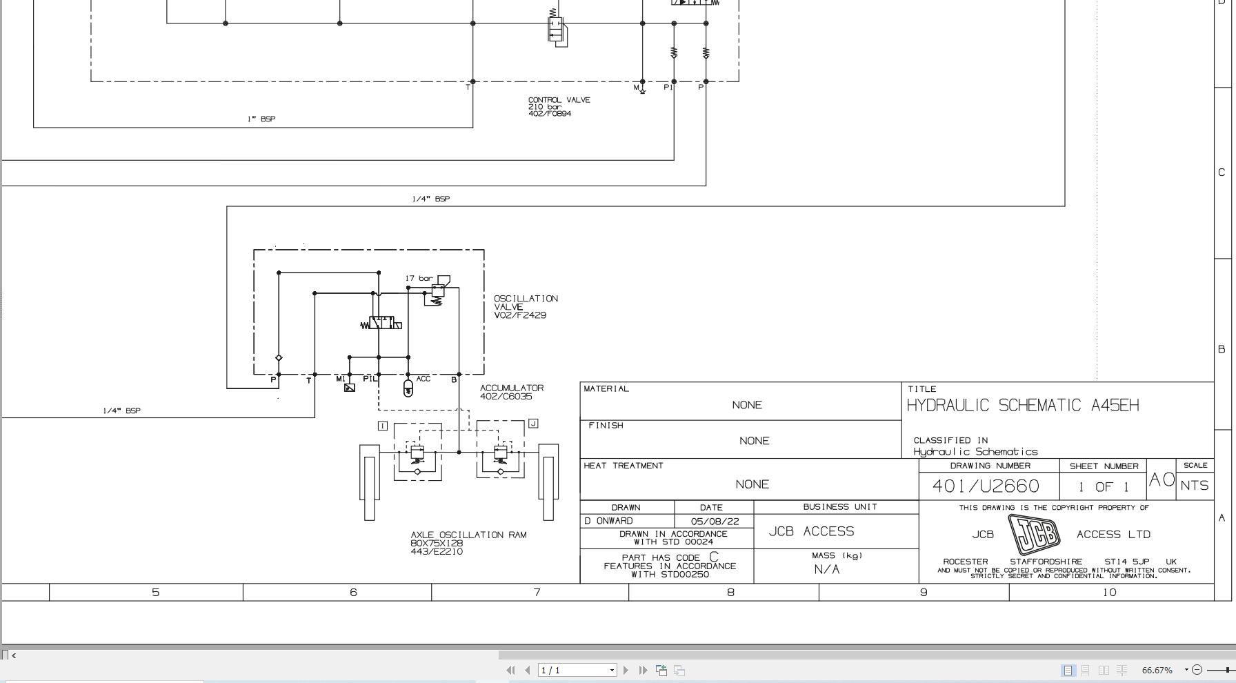Click the 17 bar relief valve label

coord(419,278)
